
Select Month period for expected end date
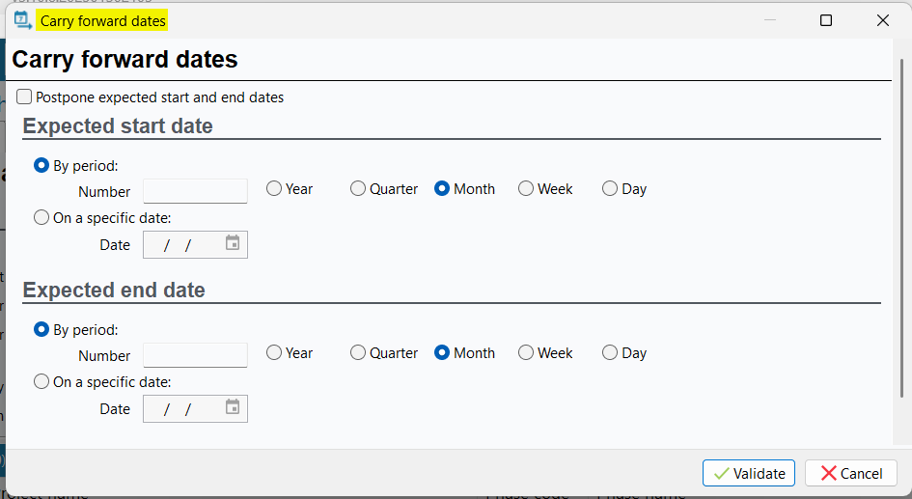(442, 353)
